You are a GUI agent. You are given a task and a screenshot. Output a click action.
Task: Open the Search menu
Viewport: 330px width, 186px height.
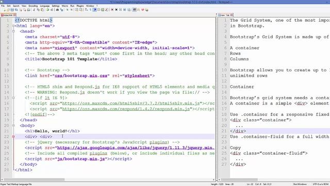click(x=16, y=6)
